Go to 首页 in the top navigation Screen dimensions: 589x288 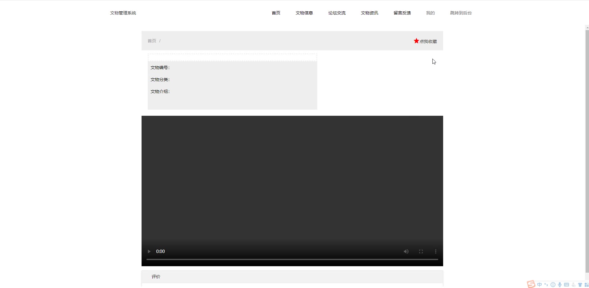276,13
